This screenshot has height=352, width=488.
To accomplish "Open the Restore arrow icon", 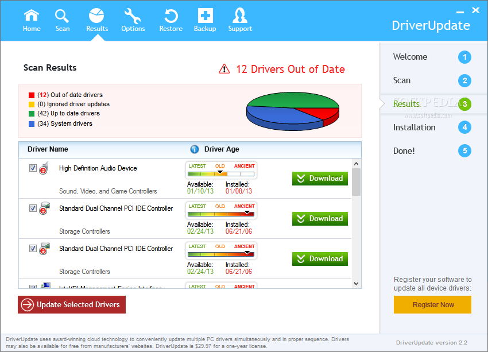I will [171, 16].
